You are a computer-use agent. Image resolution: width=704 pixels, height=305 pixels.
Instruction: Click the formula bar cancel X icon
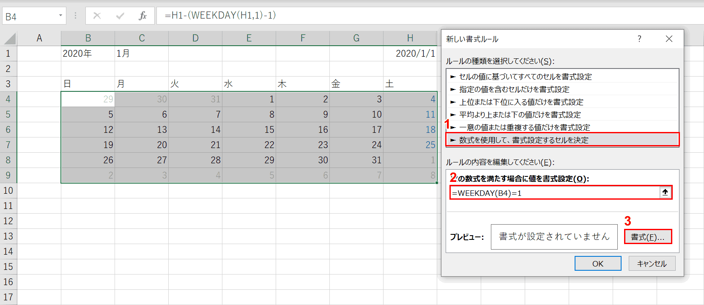[x=97, y=16]
